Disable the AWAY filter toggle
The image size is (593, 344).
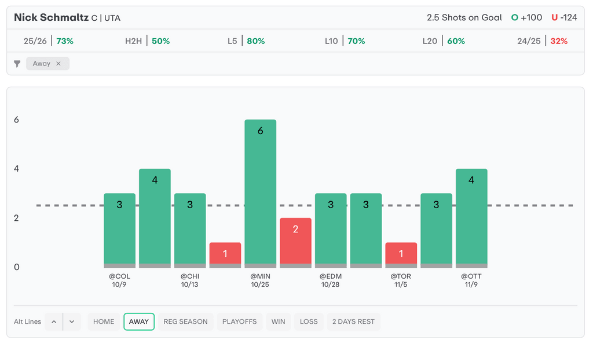139,322
